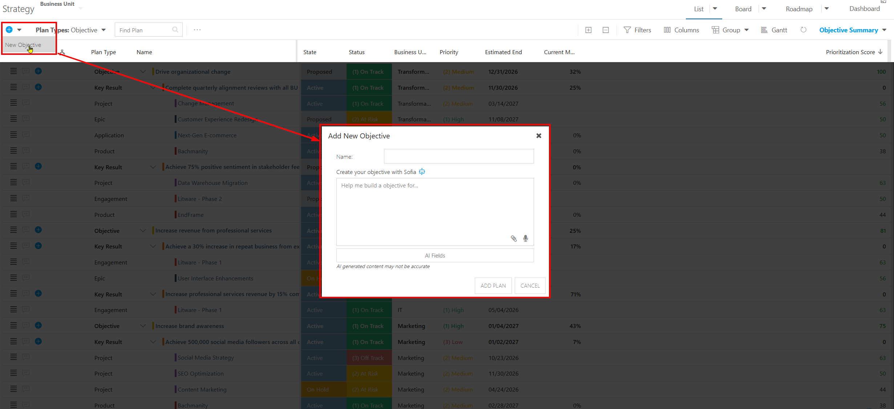The height and width of the screenshot is (409, 894).
Task: Click the hierarchy tree icon in header
Action: [x=62, y=53]
